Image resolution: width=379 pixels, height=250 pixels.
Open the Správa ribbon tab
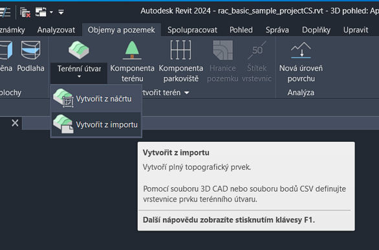click(x=277, y=30)
